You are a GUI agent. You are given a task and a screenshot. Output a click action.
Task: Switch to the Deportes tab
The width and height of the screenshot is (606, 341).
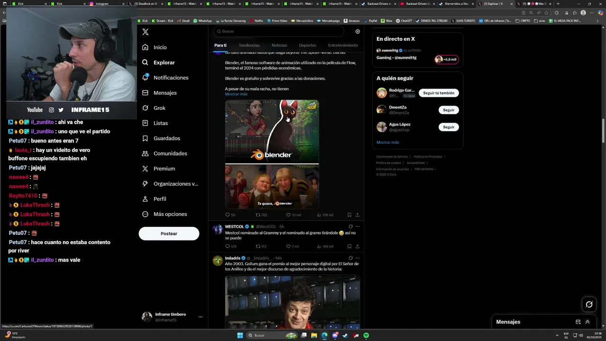[x=307, y=45]
